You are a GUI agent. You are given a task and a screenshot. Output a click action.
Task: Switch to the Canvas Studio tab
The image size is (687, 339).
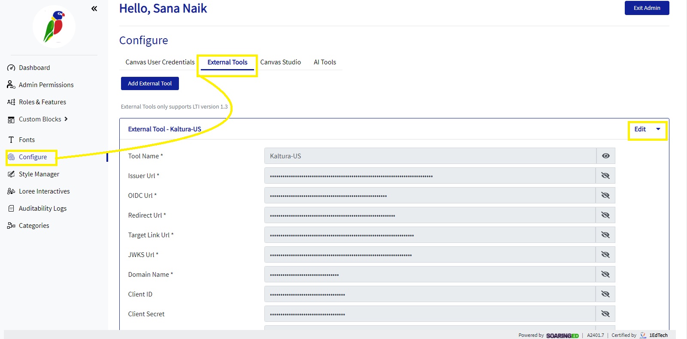pos(281,62)
